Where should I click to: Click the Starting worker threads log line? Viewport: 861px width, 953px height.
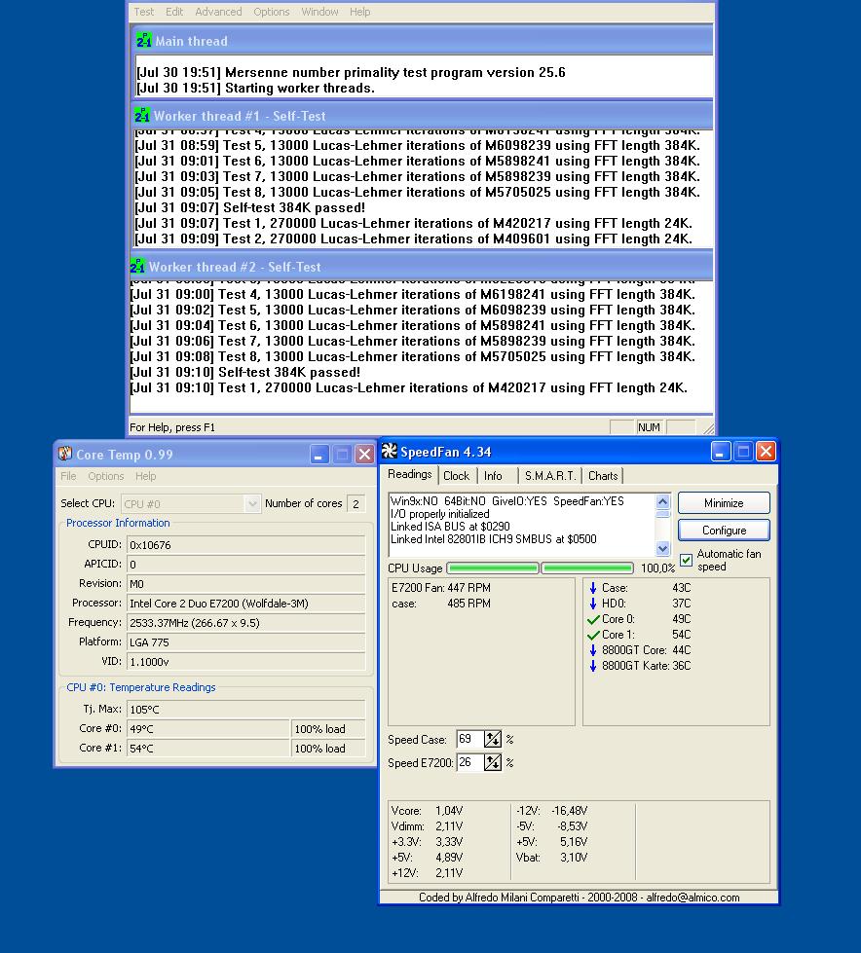click(255, 89)
